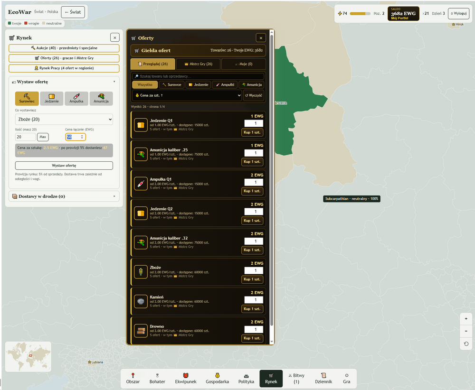
Task: Open Ekwipunek from the bottom bar
Action: tap(186, 379)
